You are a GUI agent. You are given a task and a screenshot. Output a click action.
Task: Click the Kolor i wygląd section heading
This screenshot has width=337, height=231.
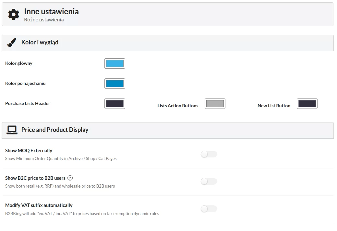(x=40, y=42)
